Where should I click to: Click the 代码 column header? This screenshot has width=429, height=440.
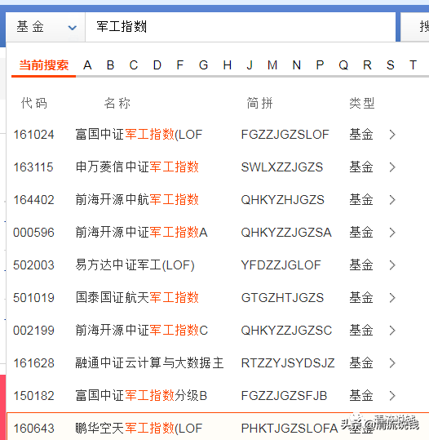(x=34, y=103)
